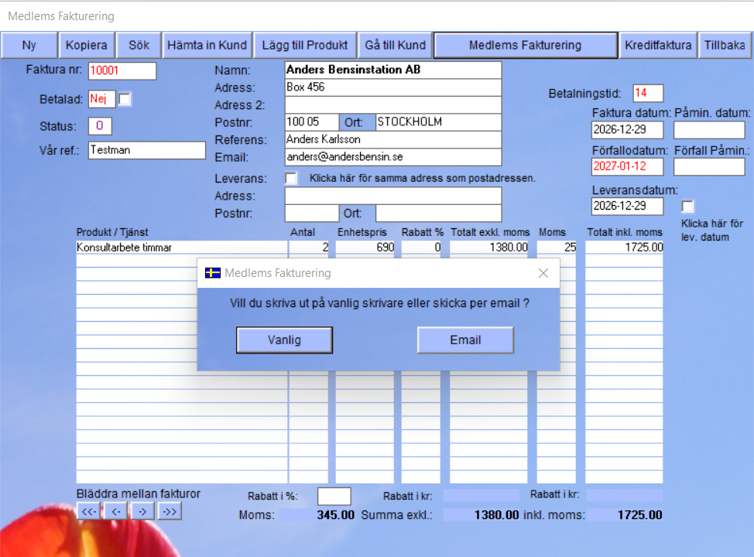
Task: Close the Medlems Fakturering dialog
Action: 543,273
